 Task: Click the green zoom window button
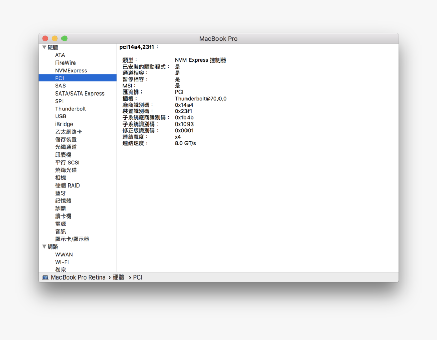pos(65,39)
